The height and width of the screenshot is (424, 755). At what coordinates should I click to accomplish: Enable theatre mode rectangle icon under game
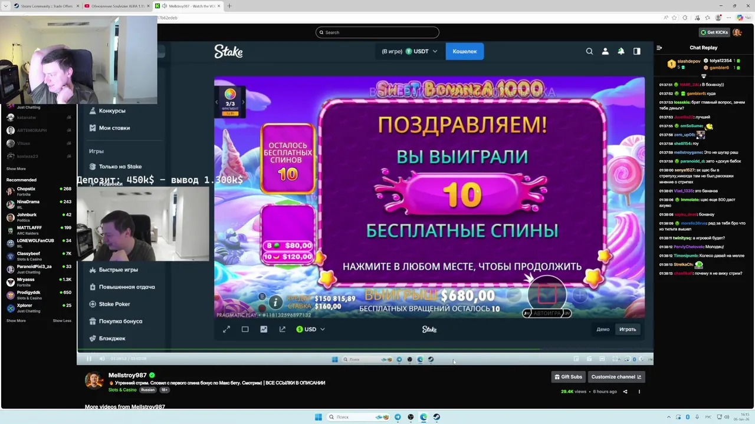[x=245, y=329]
